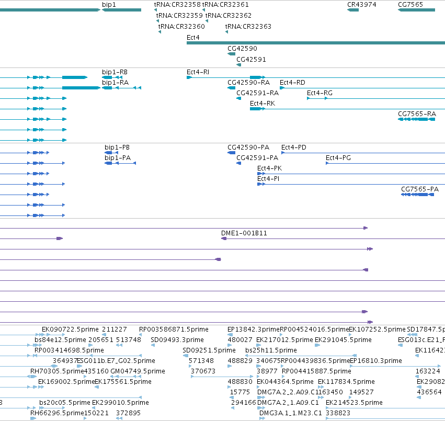The width and height of the screenshot is (445, 421).
Task: Click the EK117834.5prime label
Action: 346,382
